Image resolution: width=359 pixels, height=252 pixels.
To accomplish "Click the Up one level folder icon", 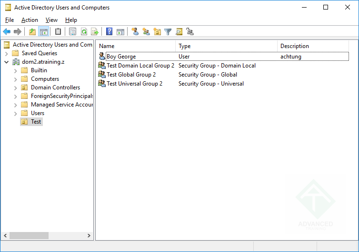I will [x=32, y=32].
